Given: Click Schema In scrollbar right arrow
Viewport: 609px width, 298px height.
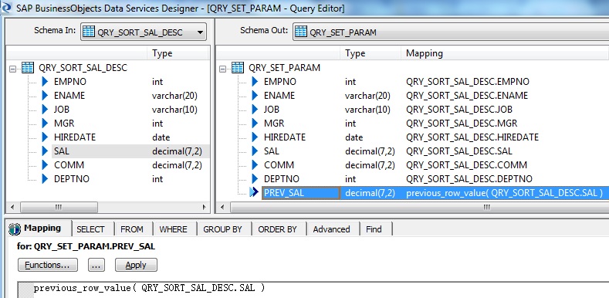Looking at the screenshot, I should [x=205, y=207].
